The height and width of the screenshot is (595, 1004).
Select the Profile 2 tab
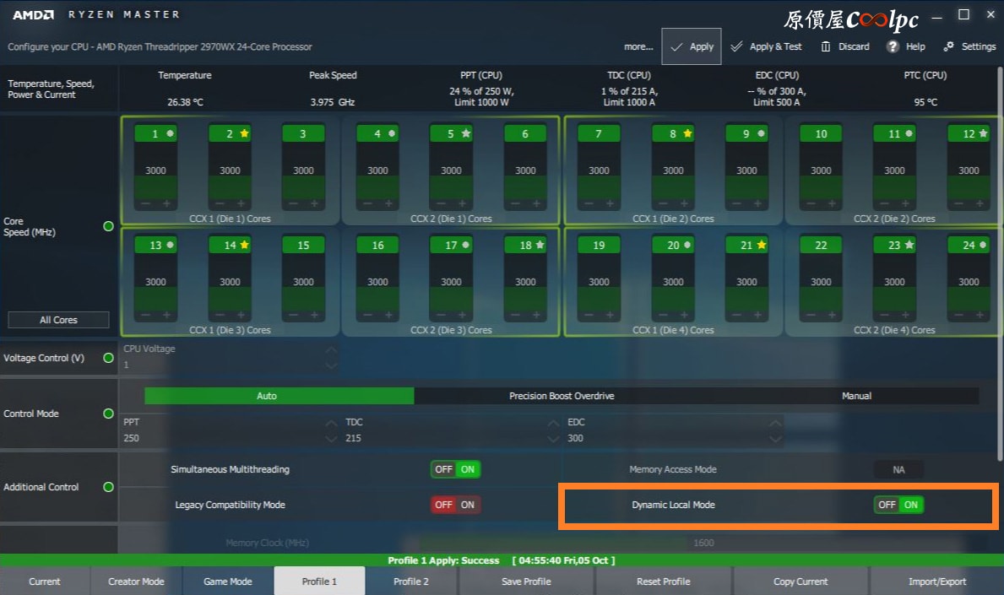pos(411,581)
